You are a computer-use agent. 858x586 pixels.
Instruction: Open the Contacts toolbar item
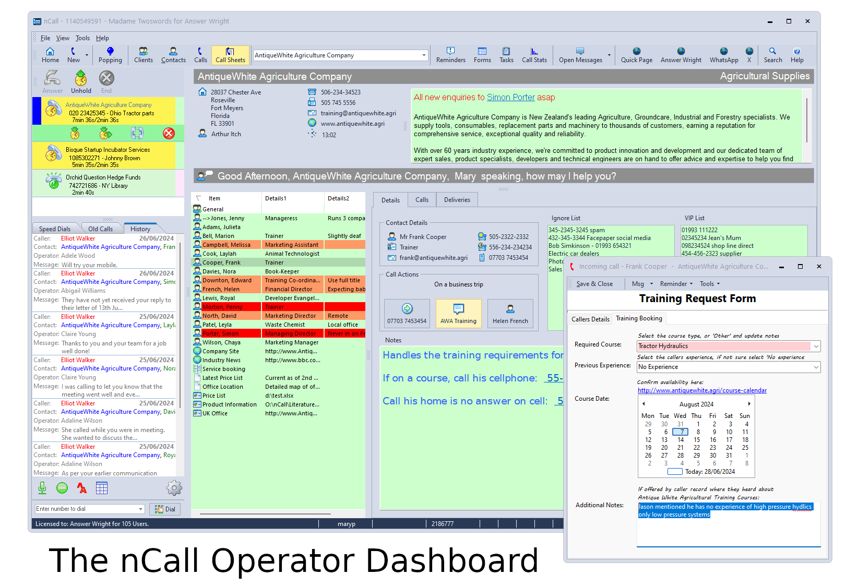pos(173,55)
